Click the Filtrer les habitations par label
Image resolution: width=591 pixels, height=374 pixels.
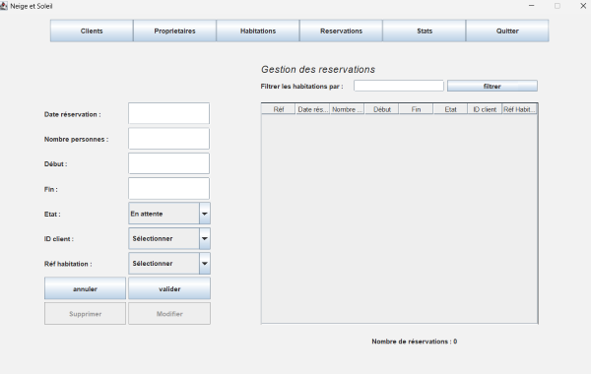pos(302,87)
